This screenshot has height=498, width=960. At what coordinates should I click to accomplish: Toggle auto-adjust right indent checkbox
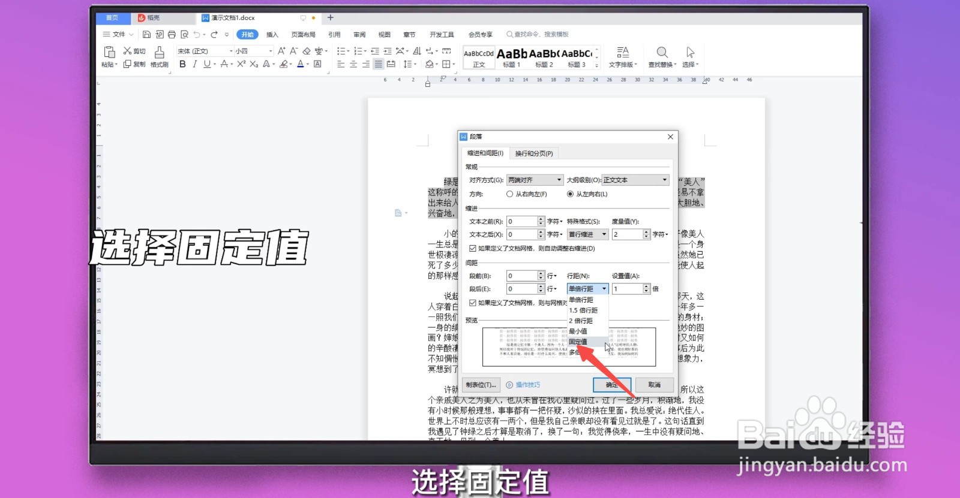[x=473, y=248]
